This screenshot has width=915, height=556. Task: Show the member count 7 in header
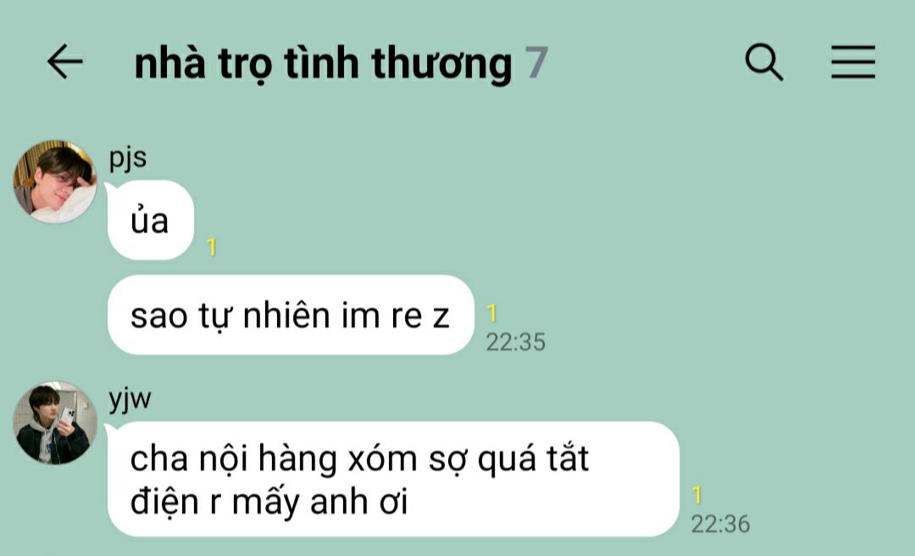point(536,62)
